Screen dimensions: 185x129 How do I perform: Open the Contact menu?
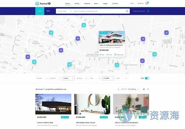tap(115, 4)
